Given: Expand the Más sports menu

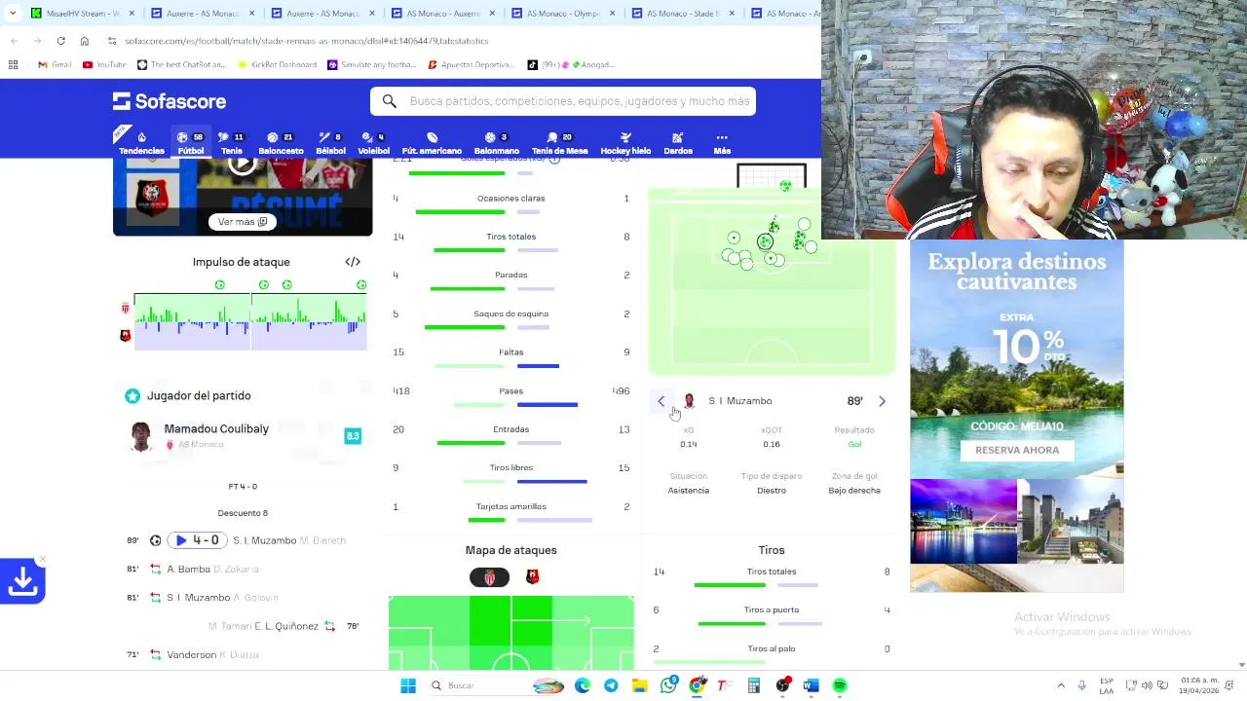Looking at the screenshot, I should coord(722,143).
